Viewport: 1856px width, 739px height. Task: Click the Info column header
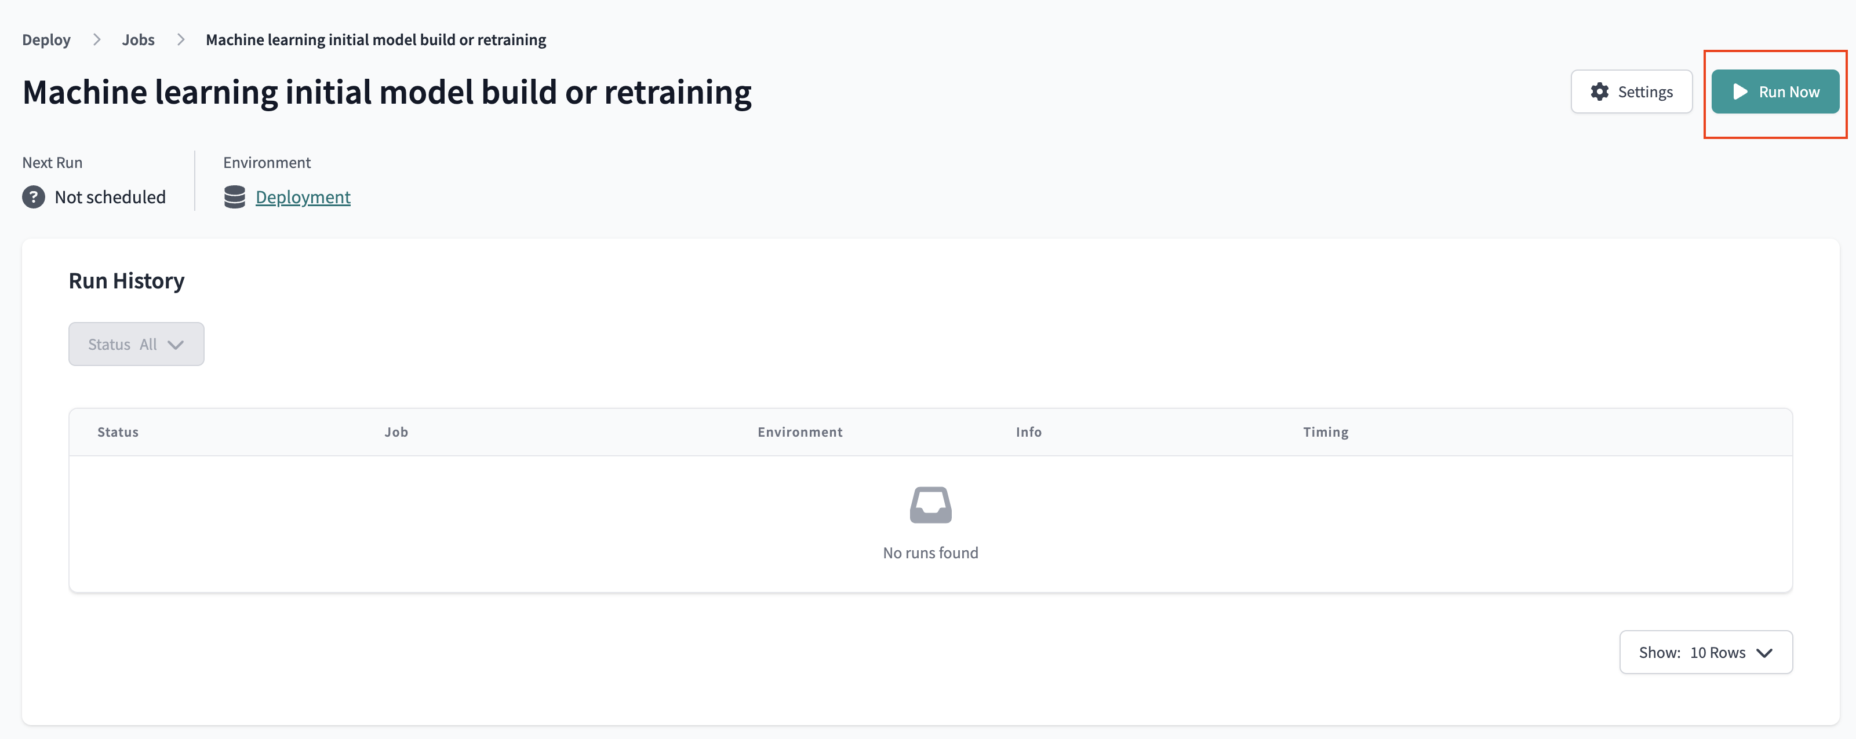point(1028,431)
